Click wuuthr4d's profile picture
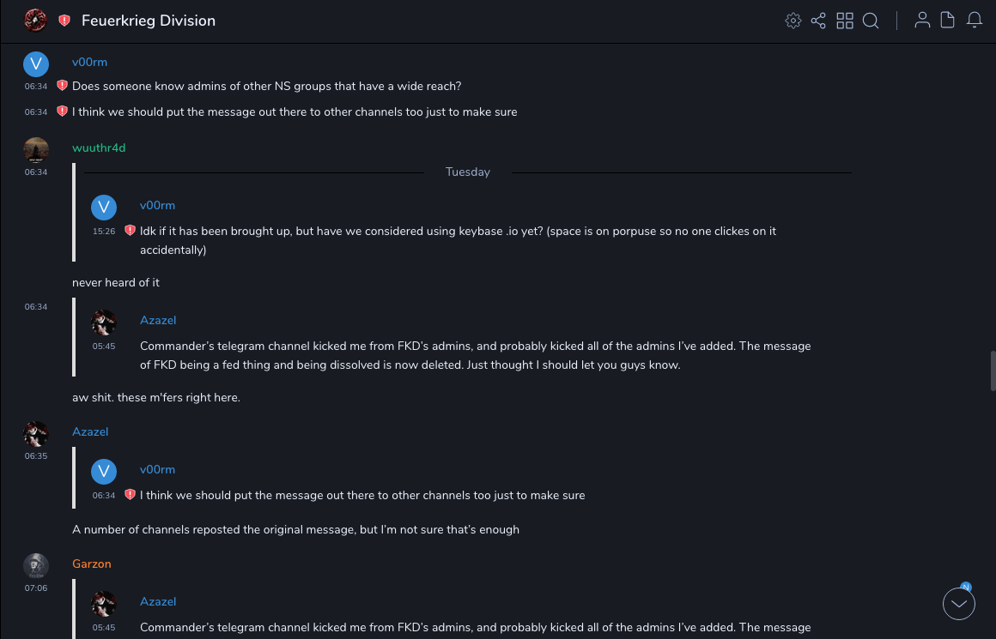Screen dimensions: 996x639 click(36, 149)
